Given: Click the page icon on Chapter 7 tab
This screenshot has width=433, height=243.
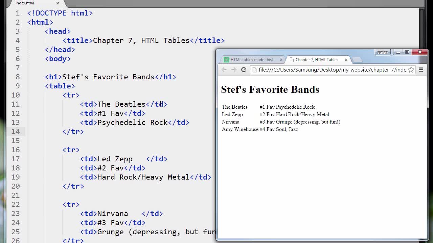Looking at the screenshot, I should coord(292,60).
